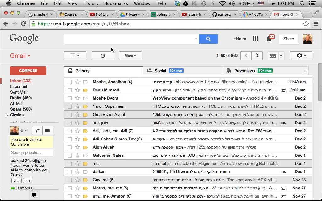
Task: Star the Danit Mimrod email
Action: click(x=77, y=90)
